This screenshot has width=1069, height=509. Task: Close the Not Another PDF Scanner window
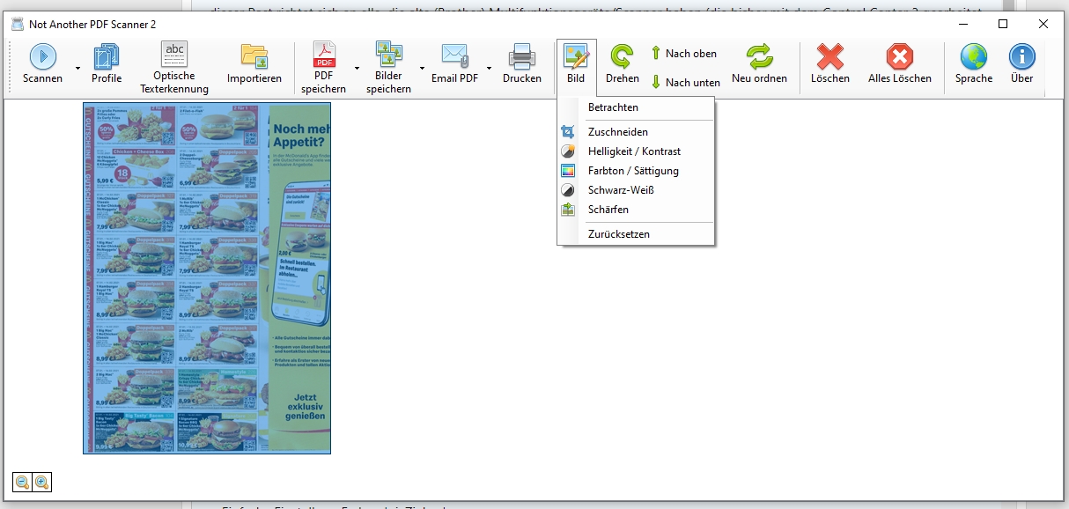click(1043, 24)
